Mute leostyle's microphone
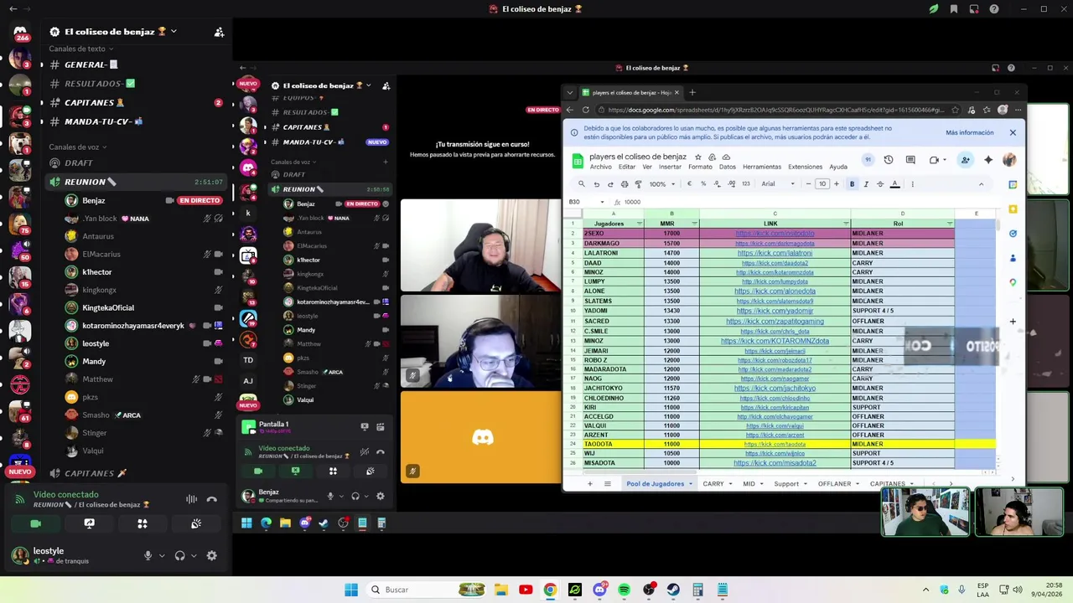Viewport: 1073px width, 603px height. [x=148, y=555]
